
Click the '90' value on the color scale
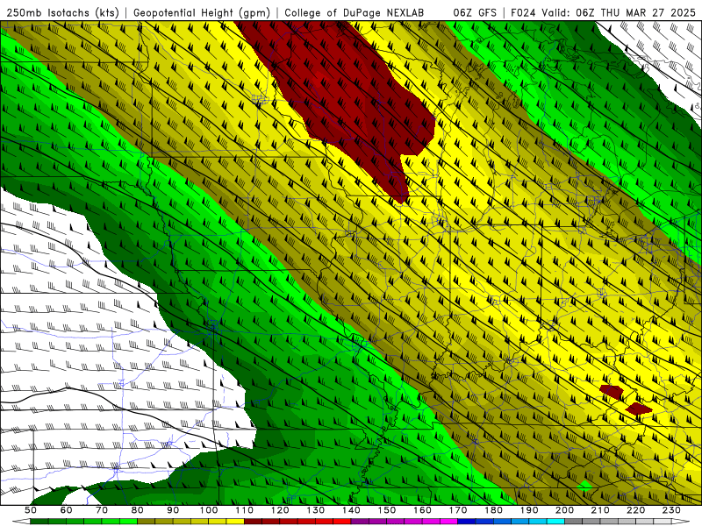pyautogui.click(x=173, y=510)
